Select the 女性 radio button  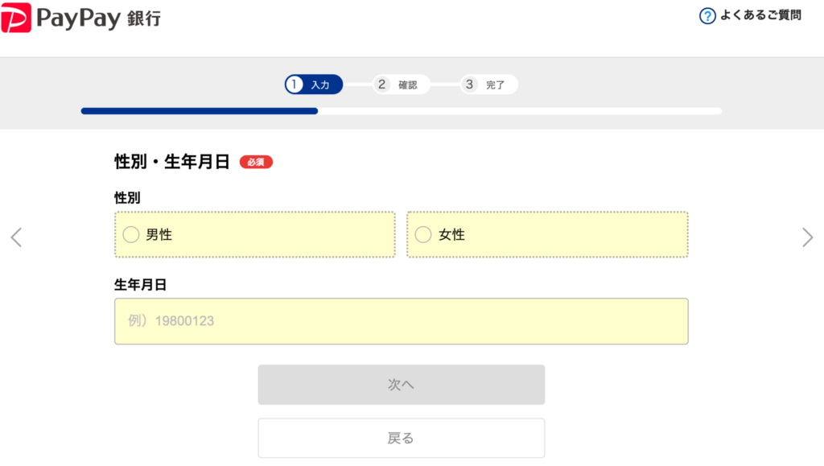(x=423, y=235)
